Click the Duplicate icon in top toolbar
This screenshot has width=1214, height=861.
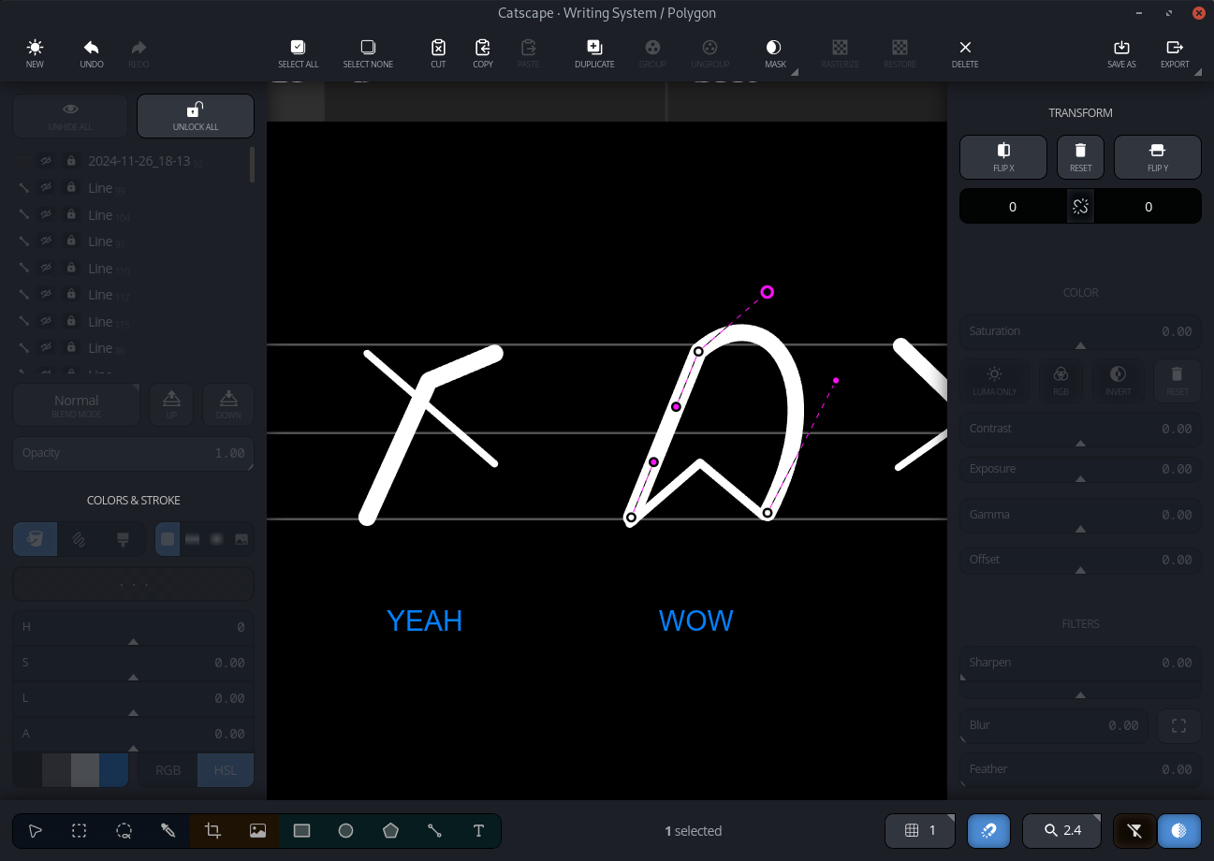tap(594, 53)
